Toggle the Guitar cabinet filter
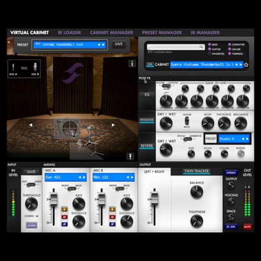 209,49
